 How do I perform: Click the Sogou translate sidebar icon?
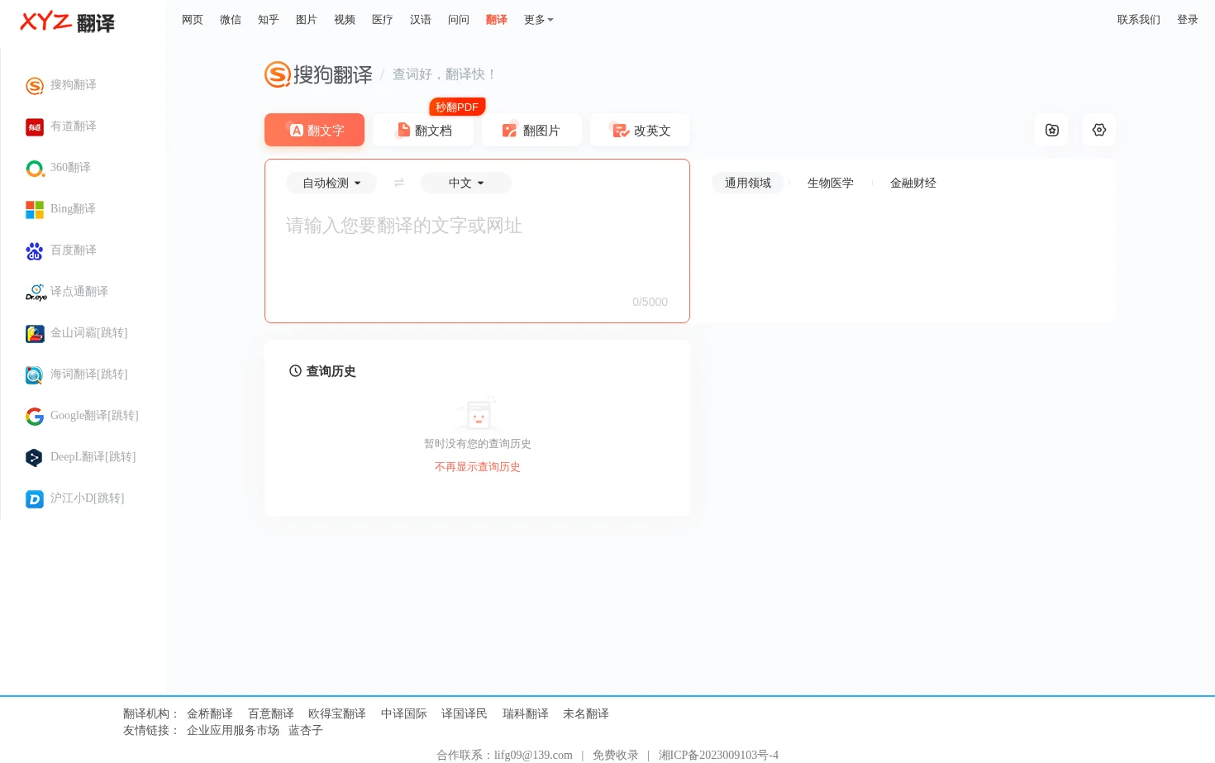(35, 85)
